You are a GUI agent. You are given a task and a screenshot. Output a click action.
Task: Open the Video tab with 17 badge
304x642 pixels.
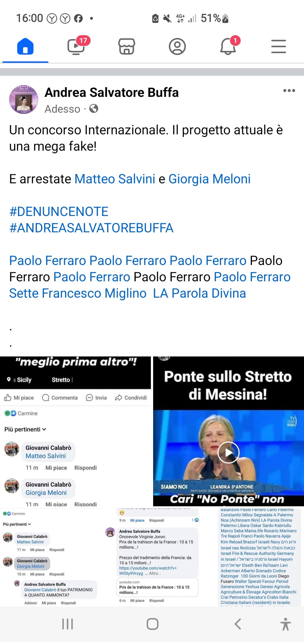[77, 46]
